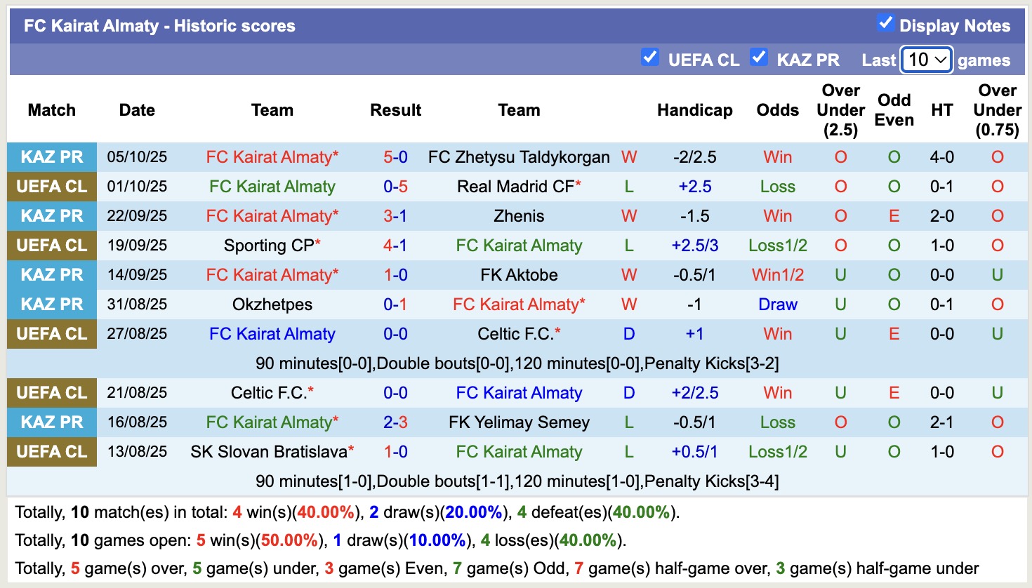Open the 5-0 result against Zhetysu
The height and width of the screenshot is (588, 1032).
pos(395,157)
